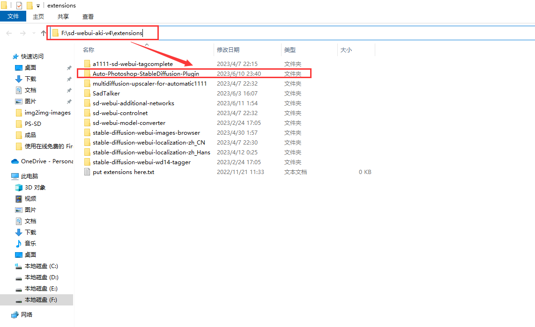The height and width of the screenshot is (327, 535).
Task: Click the 音乐 music note icon
Action: [x=19, y=244]
